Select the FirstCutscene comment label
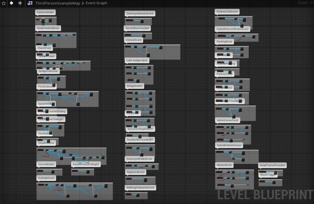This screenshot has height=204, width=314. (47, 86)
